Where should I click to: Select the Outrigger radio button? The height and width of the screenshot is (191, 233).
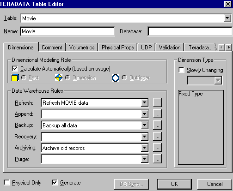tap(124, 78)
